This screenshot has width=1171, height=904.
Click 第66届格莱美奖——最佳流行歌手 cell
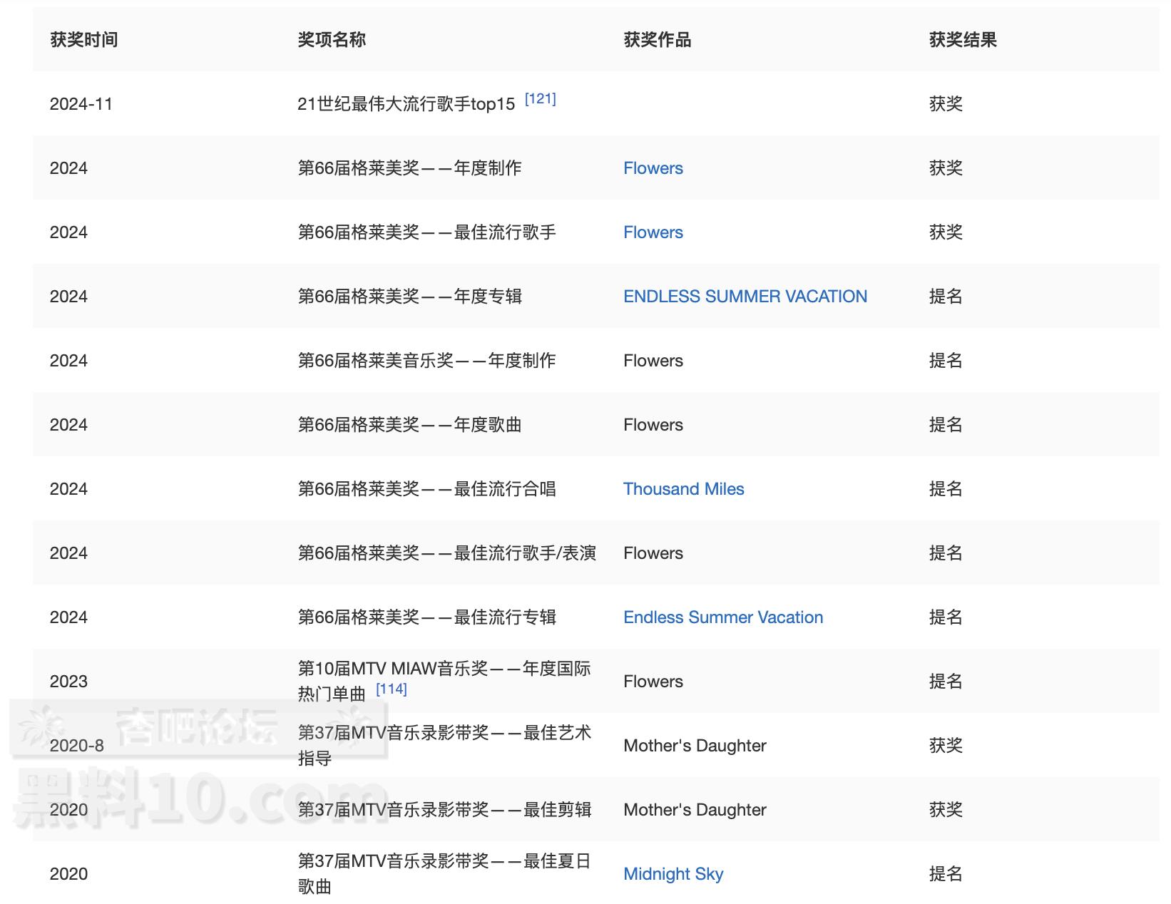pos(426,232)
